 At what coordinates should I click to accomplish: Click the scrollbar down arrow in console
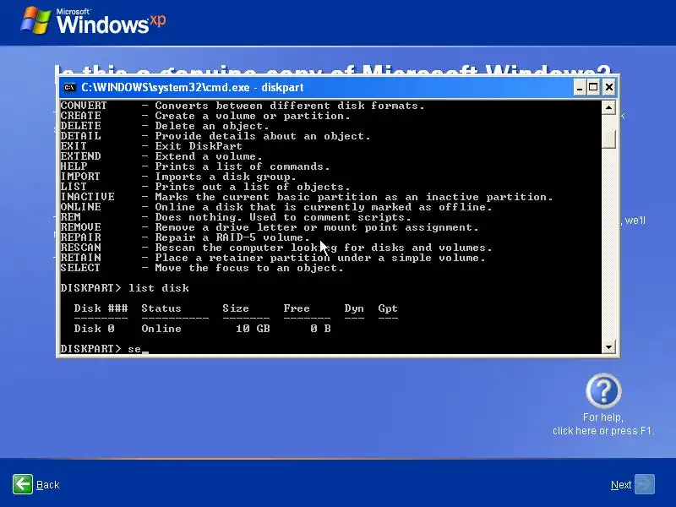pos(608,347)
